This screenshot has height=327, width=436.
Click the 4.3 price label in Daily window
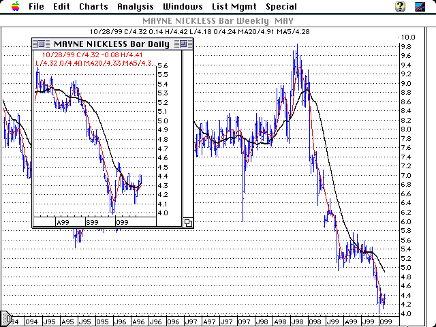tap(163, 185)
